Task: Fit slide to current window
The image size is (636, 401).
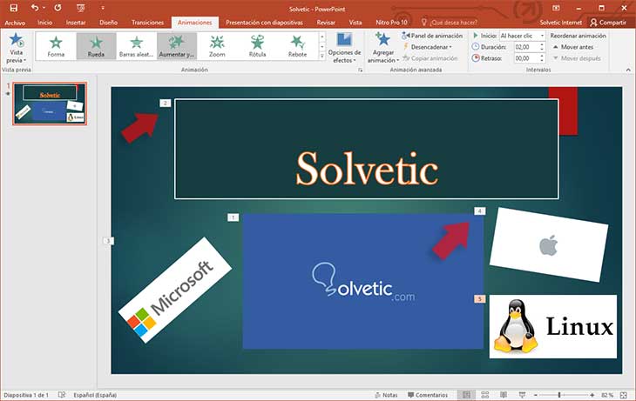Action: point(624,395)
